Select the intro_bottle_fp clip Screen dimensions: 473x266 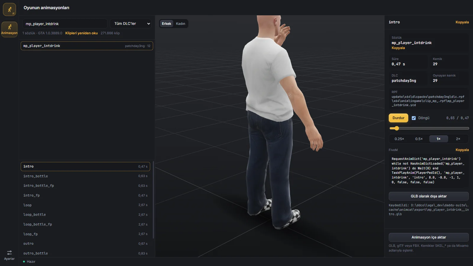pyautogui.click(x=85, y=186)
